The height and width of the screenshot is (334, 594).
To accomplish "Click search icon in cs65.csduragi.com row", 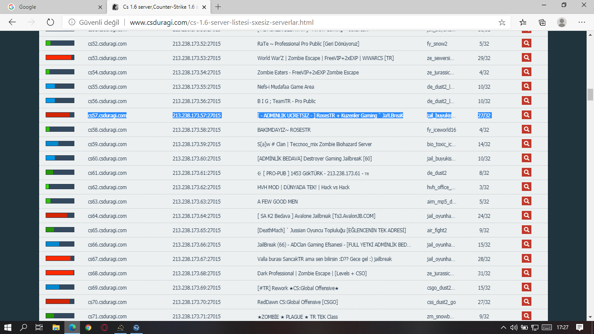I will click(x=527, y=230).
